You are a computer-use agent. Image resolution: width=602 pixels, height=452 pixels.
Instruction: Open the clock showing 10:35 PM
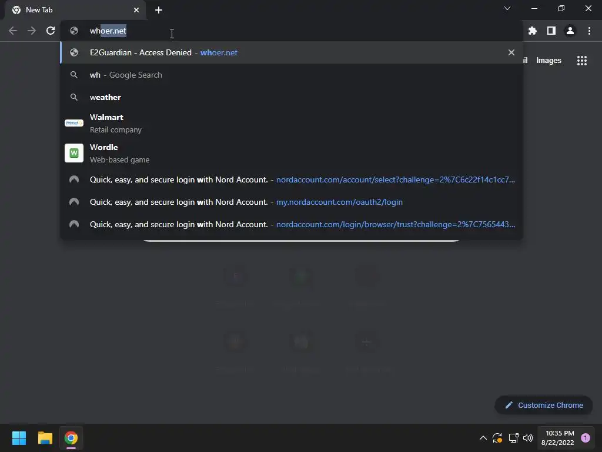tap(558, 438)
